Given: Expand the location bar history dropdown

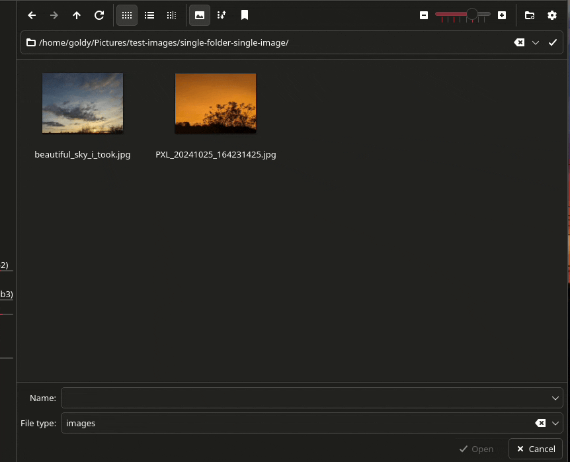Looking at the screenshot, I should coord(535,42).
